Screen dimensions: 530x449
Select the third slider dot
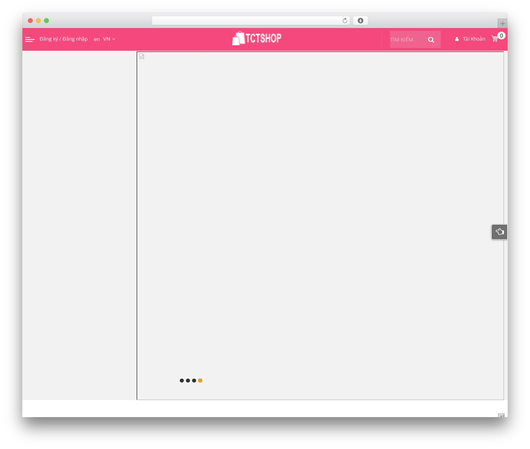coord(194,380)
